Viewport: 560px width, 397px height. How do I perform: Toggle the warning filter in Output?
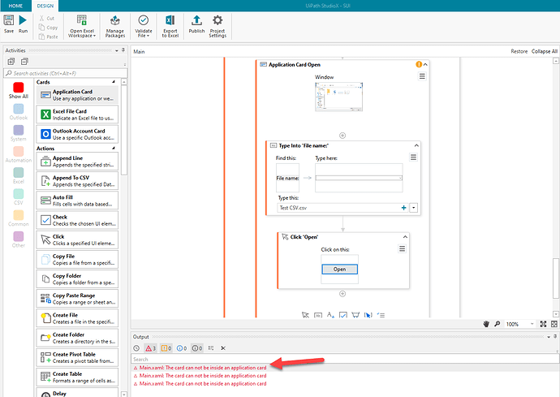pos(166,348)
